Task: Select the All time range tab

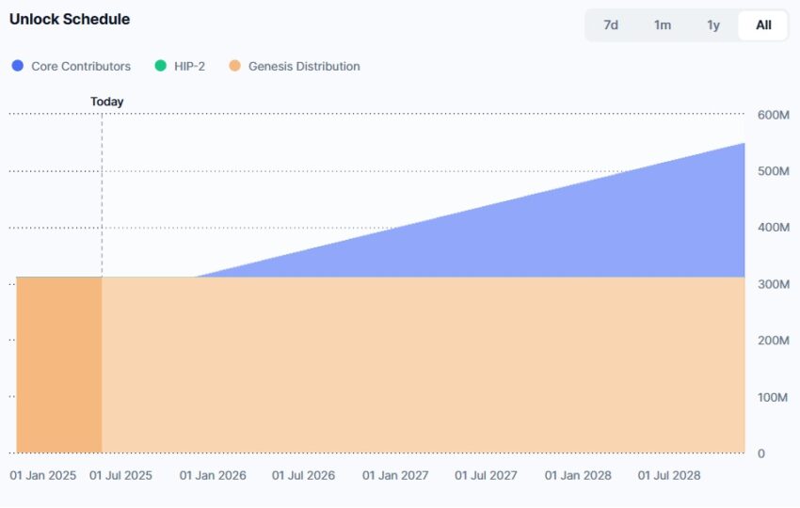Action: [763, 25]
